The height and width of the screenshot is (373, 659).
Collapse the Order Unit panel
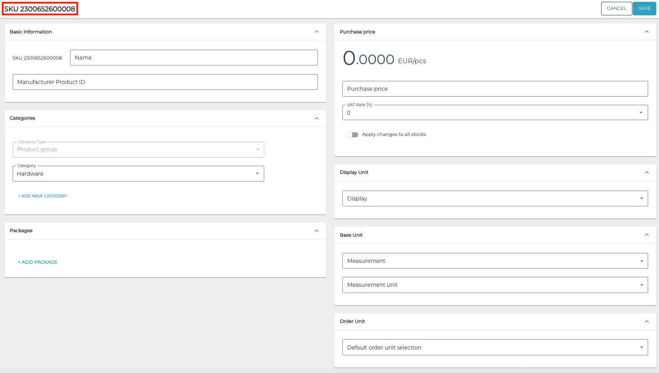point(646,322)
